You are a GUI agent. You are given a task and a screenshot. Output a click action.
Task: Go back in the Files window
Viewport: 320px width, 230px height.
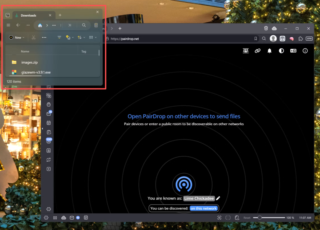[x=18, y=25]
